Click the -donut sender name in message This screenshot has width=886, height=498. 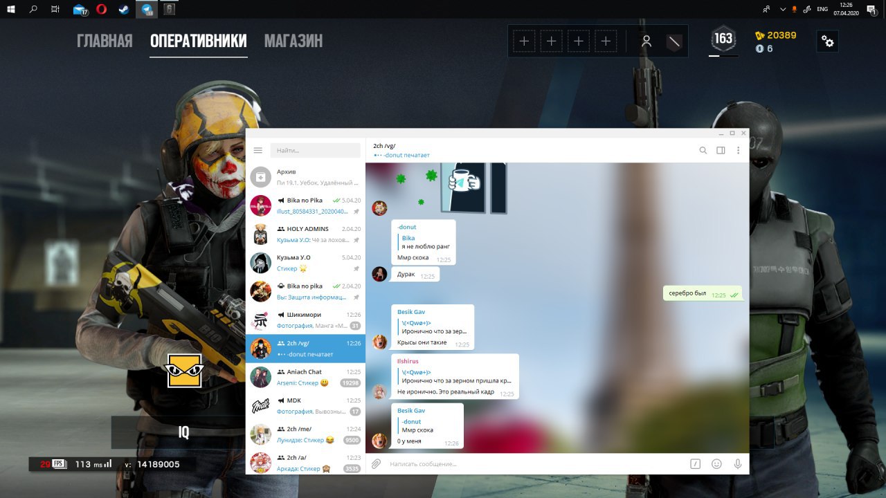[x=407, y=227]
